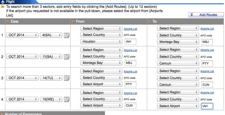This screenshot has width=225, height=115.
Task: Open calendar picker for row 3 date
Action: 67,78
